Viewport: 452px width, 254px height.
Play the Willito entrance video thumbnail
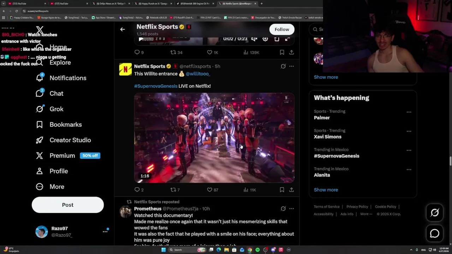[x=214, y=138]
